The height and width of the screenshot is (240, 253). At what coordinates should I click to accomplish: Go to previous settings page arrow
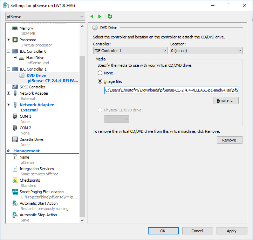(x=92, y=16)
